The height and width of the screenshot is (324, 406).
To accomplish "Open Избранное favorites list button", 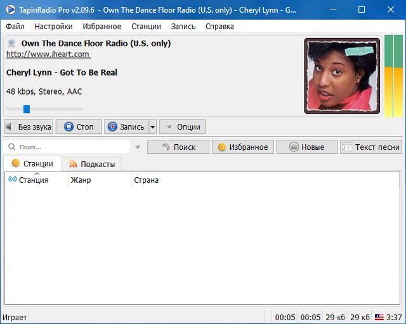I will pyautogui.click(x=243, y=147).
